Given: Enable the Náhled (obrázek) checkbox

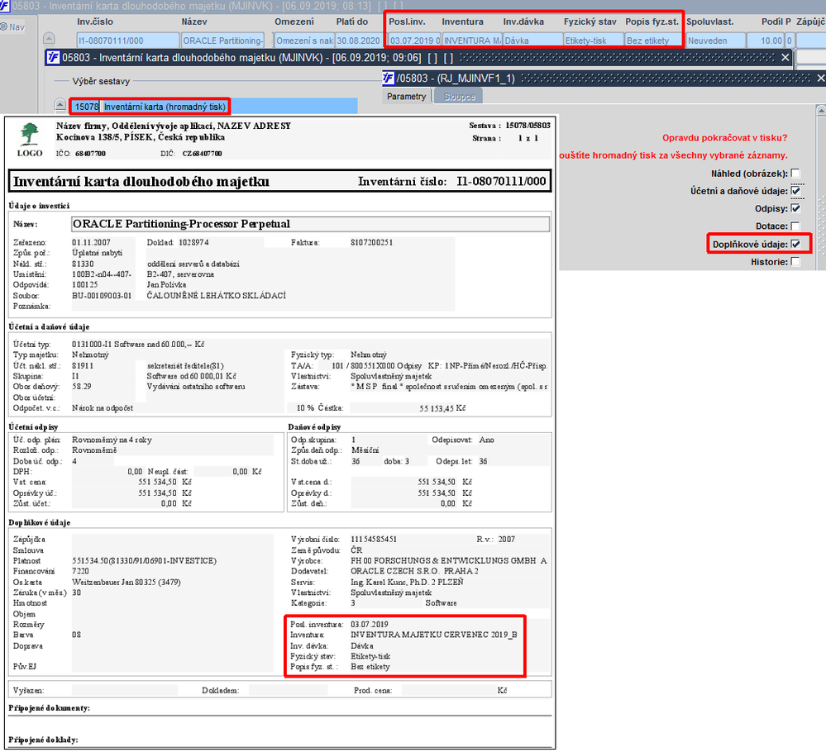Looking at the screenshot, I should 795,174.
